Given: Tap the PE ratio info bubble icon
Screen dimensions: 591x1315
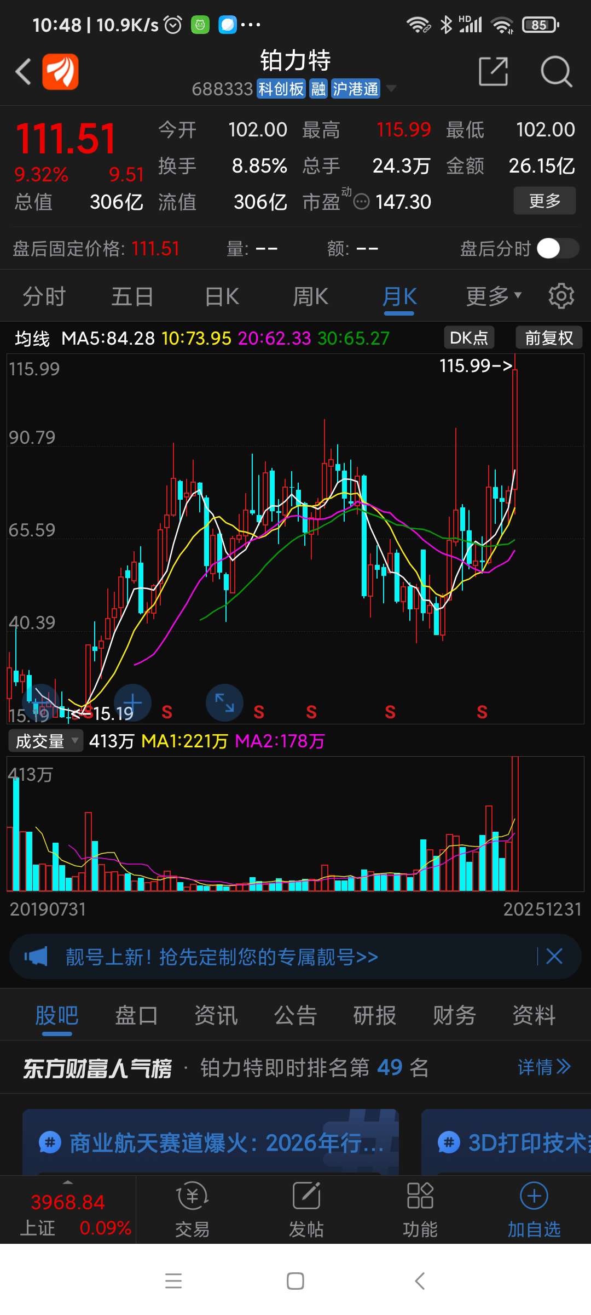Looking at the screenshot, I should [x=361, y=202].
